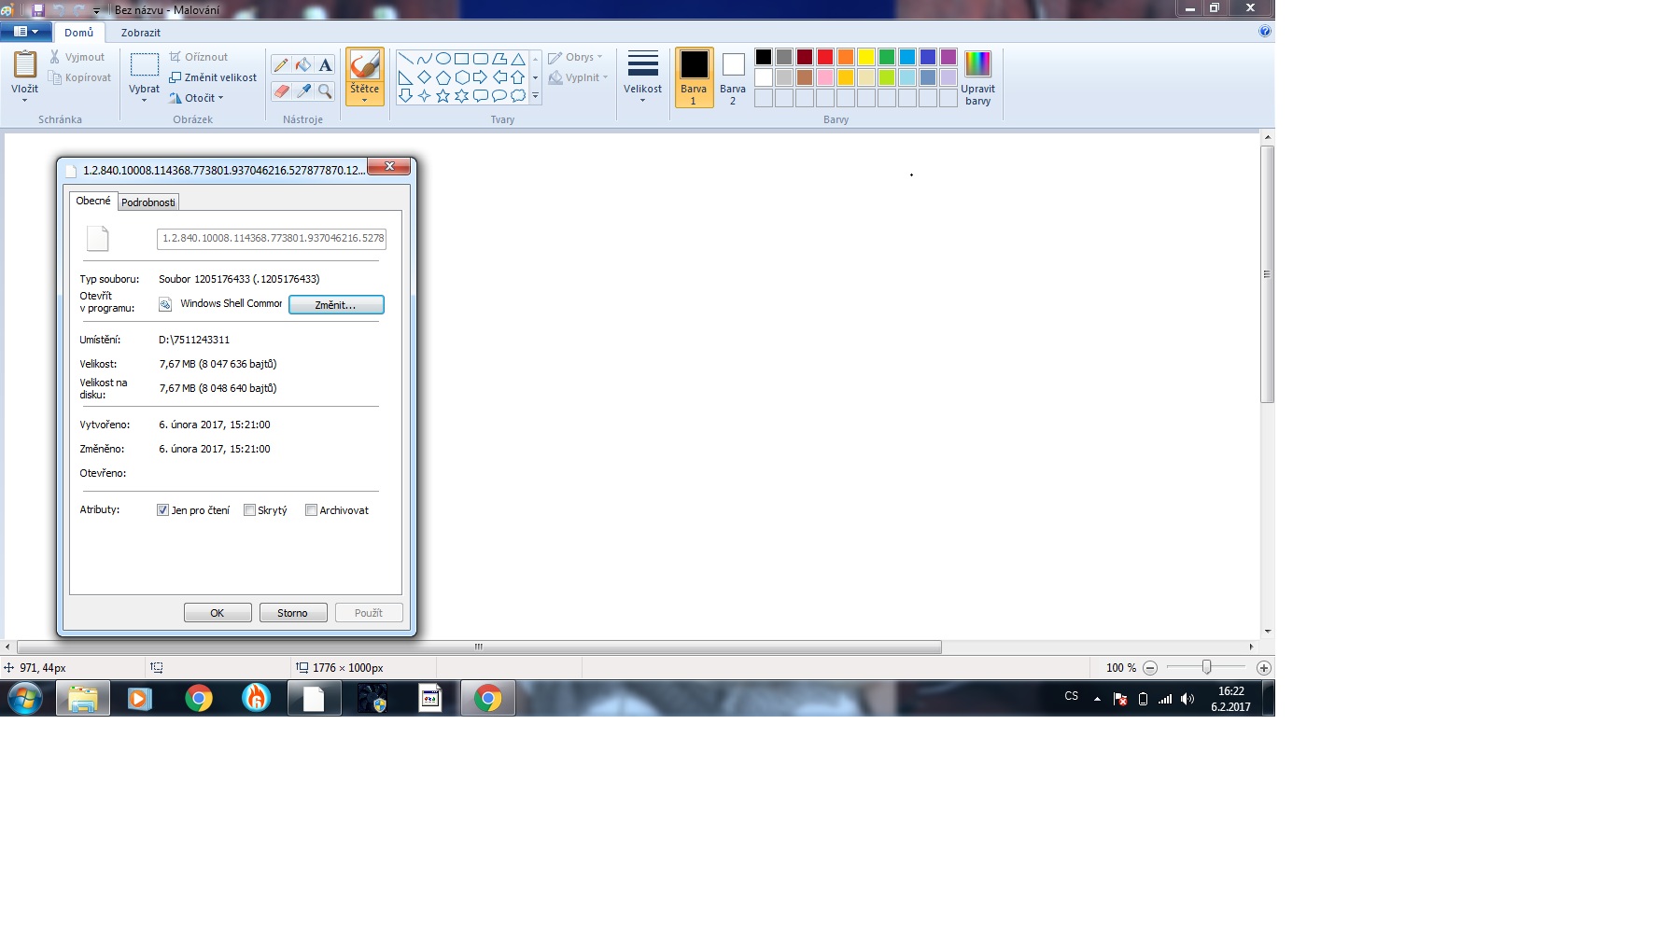Click the zoom slider handle
Screen dimensions: 1658x933
click(1207, 667)
